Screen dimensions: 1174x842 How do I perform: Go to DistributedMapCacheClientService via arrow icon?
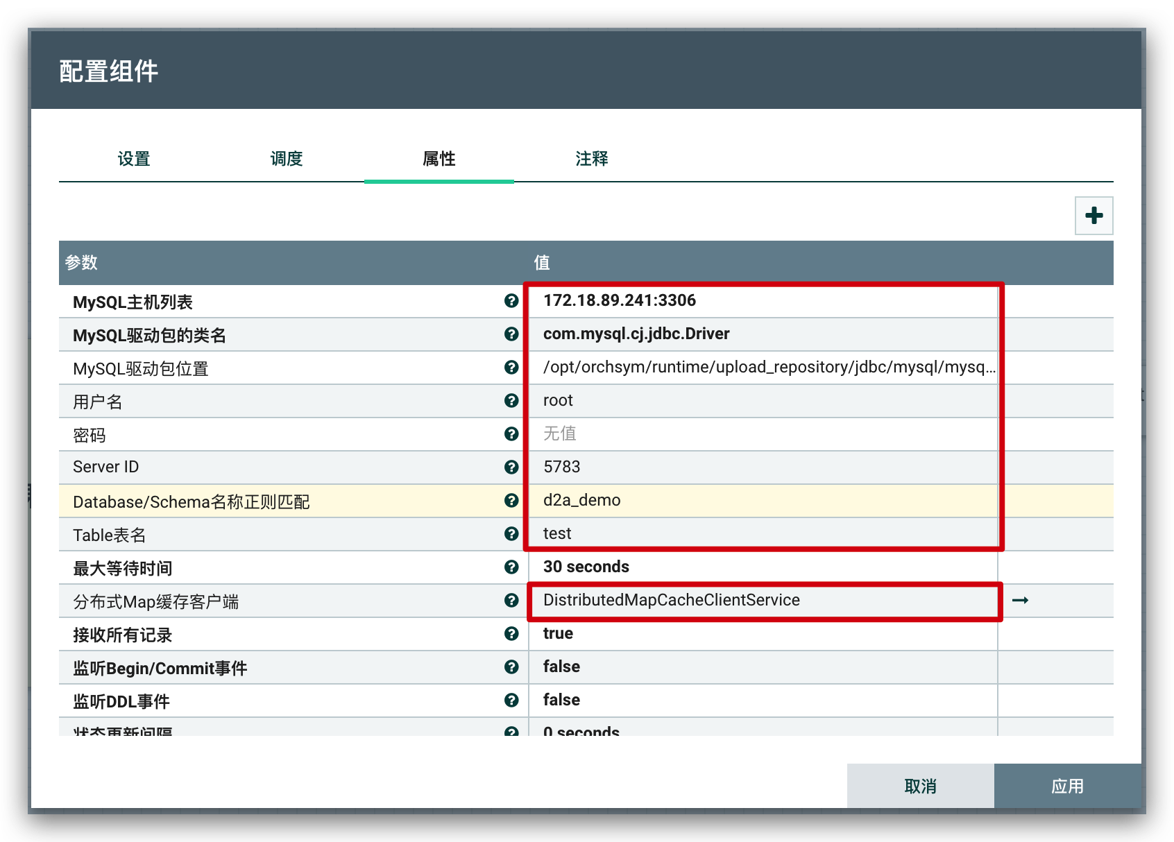point(1020,600)
